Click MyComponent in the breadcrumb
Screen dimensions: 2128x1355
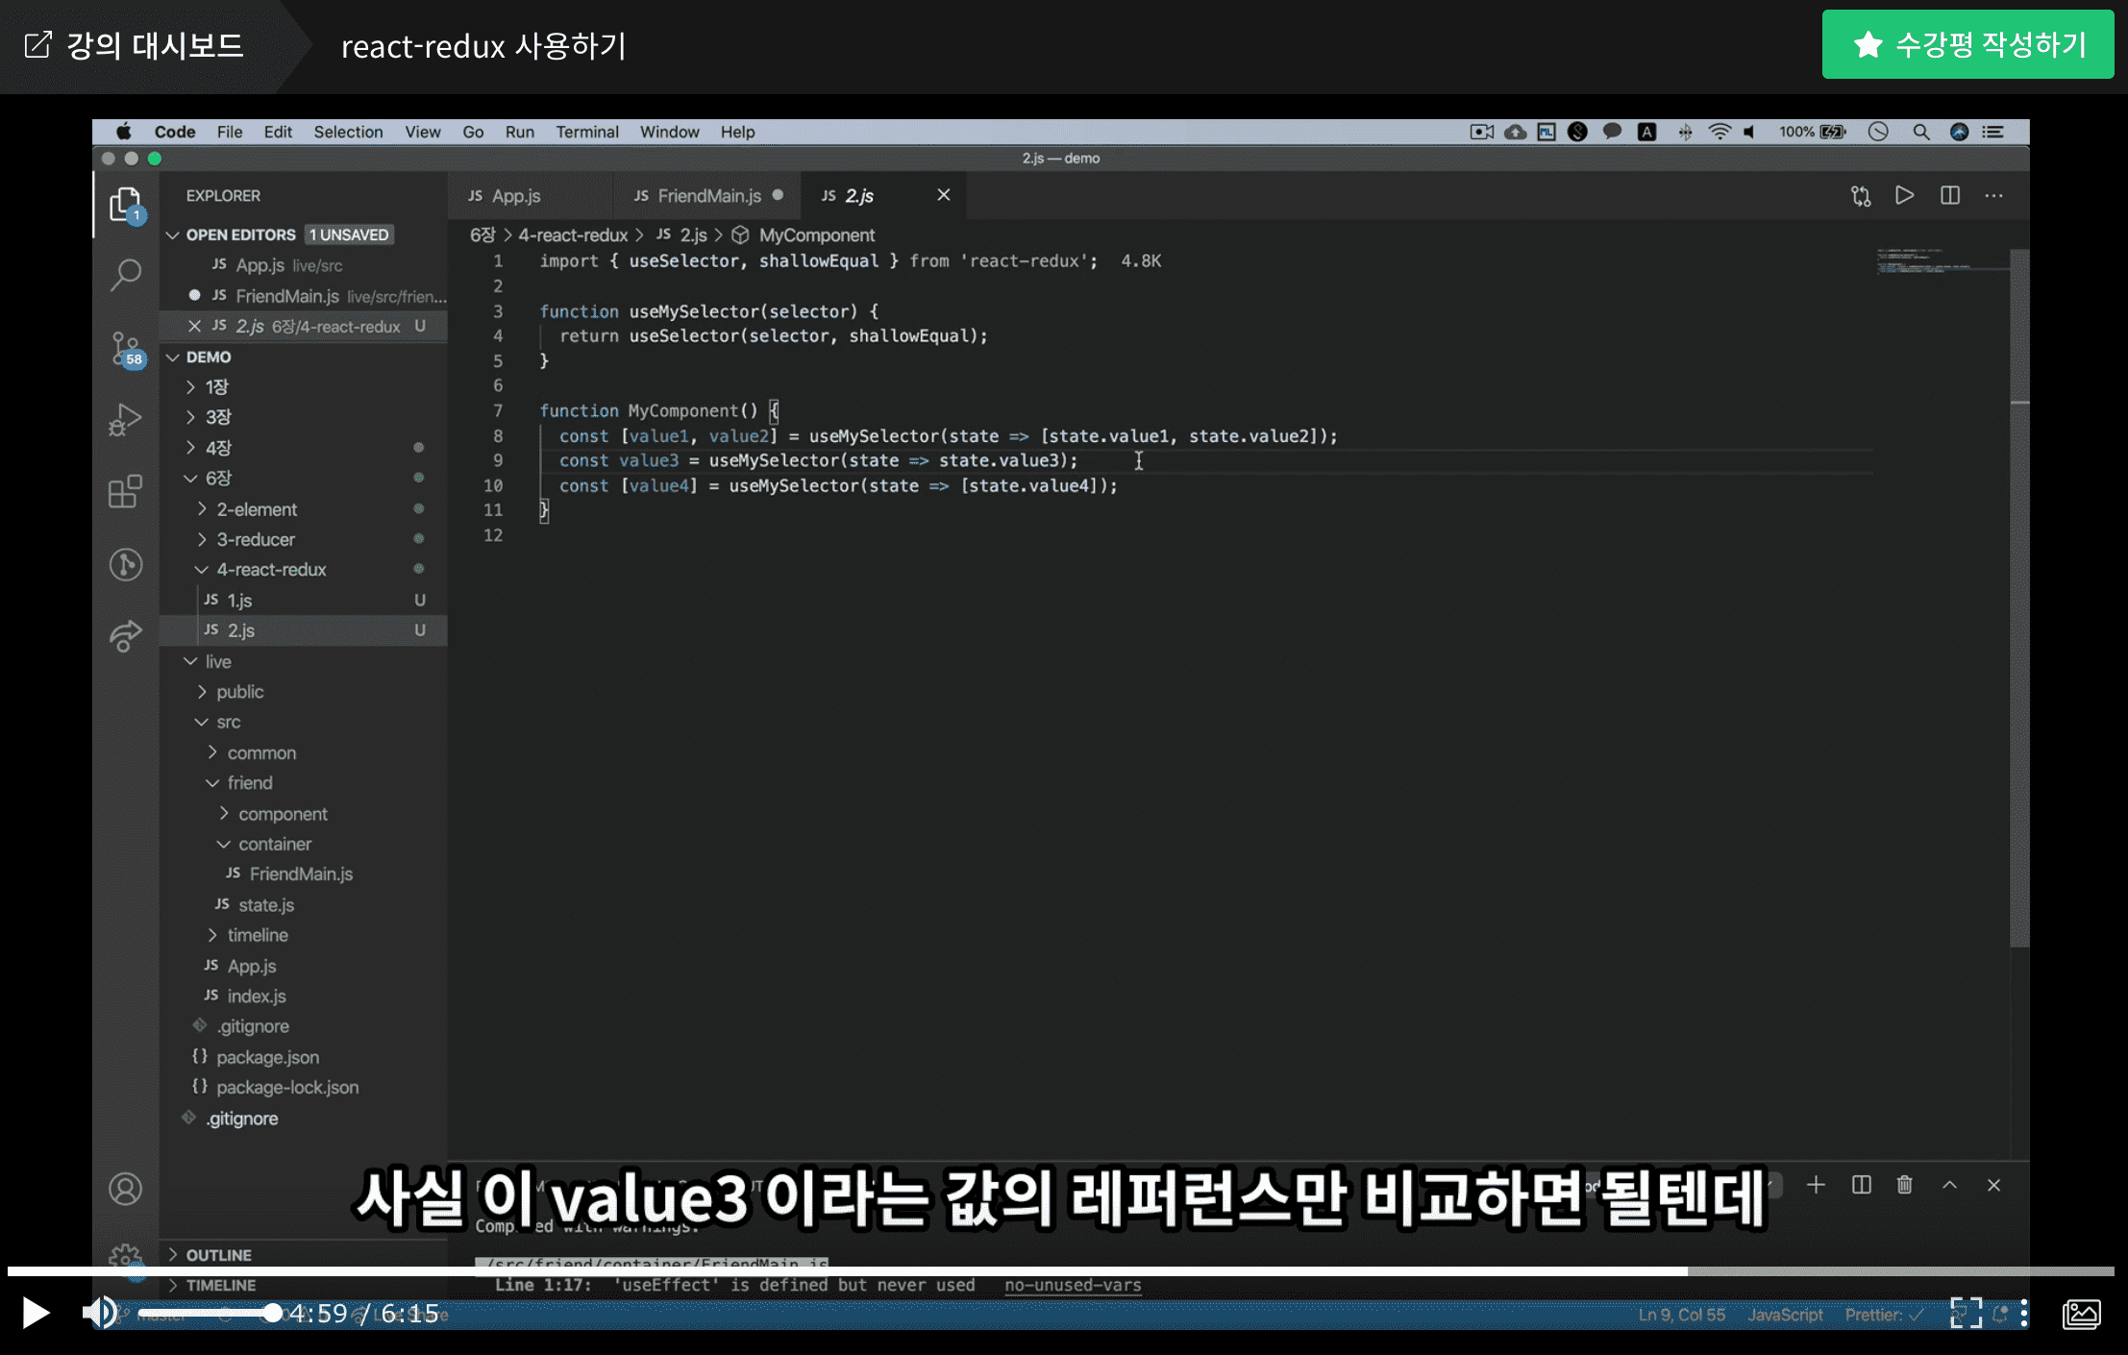tap(817, 235)
